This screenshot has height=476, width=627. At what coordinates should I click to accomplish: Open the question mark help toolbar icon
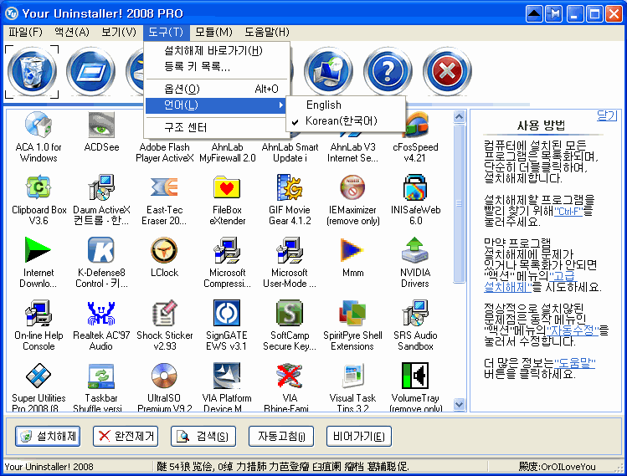(388, 72)
